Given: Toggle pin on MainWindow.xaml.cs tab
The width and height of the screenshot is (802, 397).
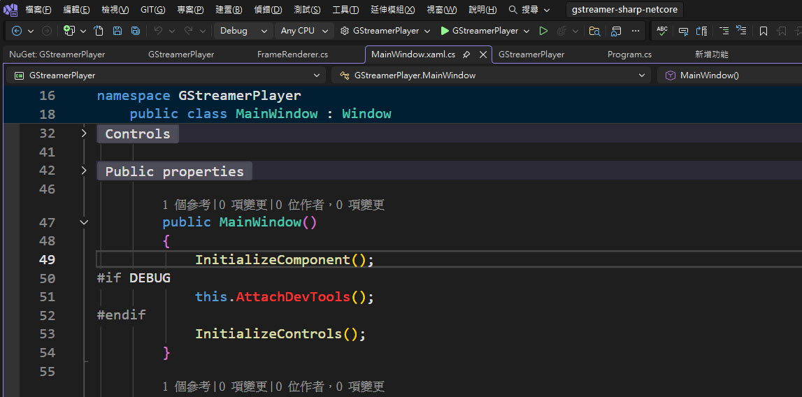Looking at the screenshot, I should [x=466, y=55].
